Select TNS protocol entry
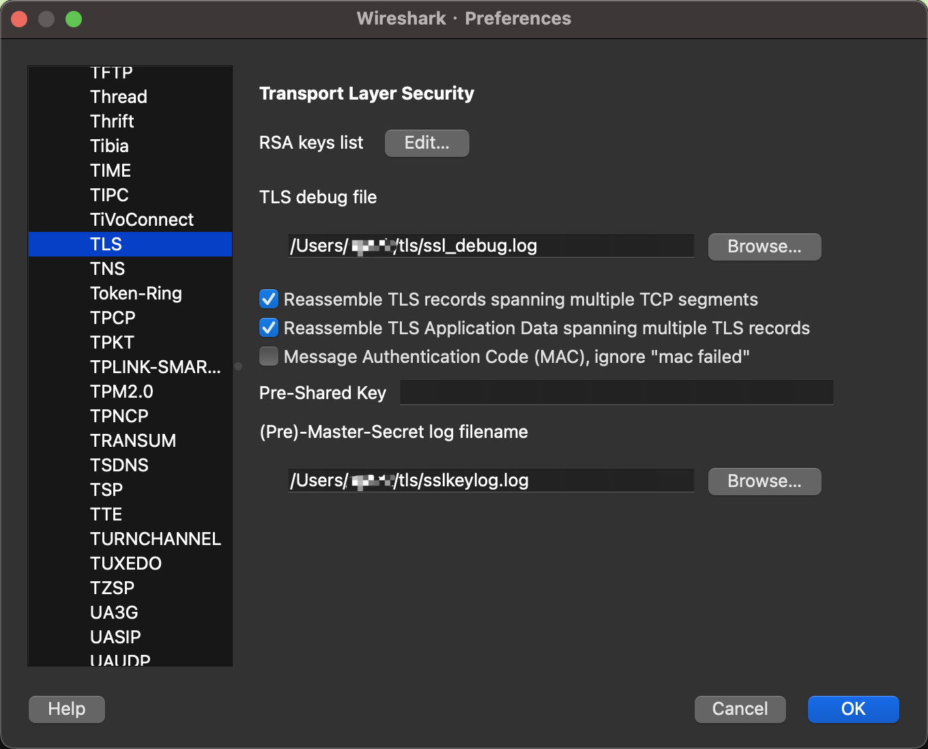 (130, 269)
